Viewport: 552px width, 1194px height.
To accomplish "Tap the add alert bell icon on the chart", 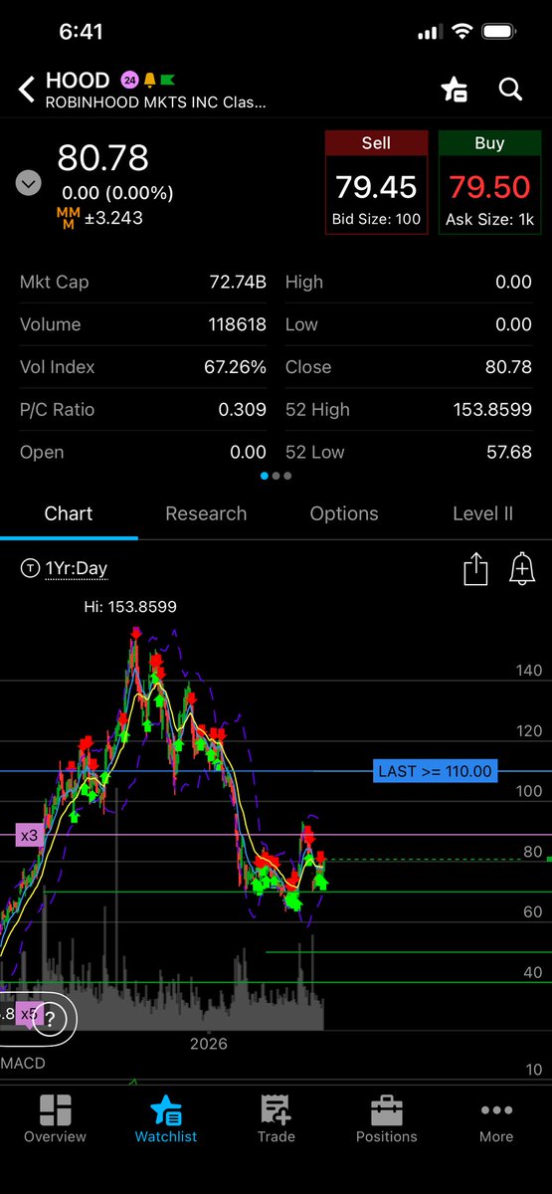I will [521, 569].
